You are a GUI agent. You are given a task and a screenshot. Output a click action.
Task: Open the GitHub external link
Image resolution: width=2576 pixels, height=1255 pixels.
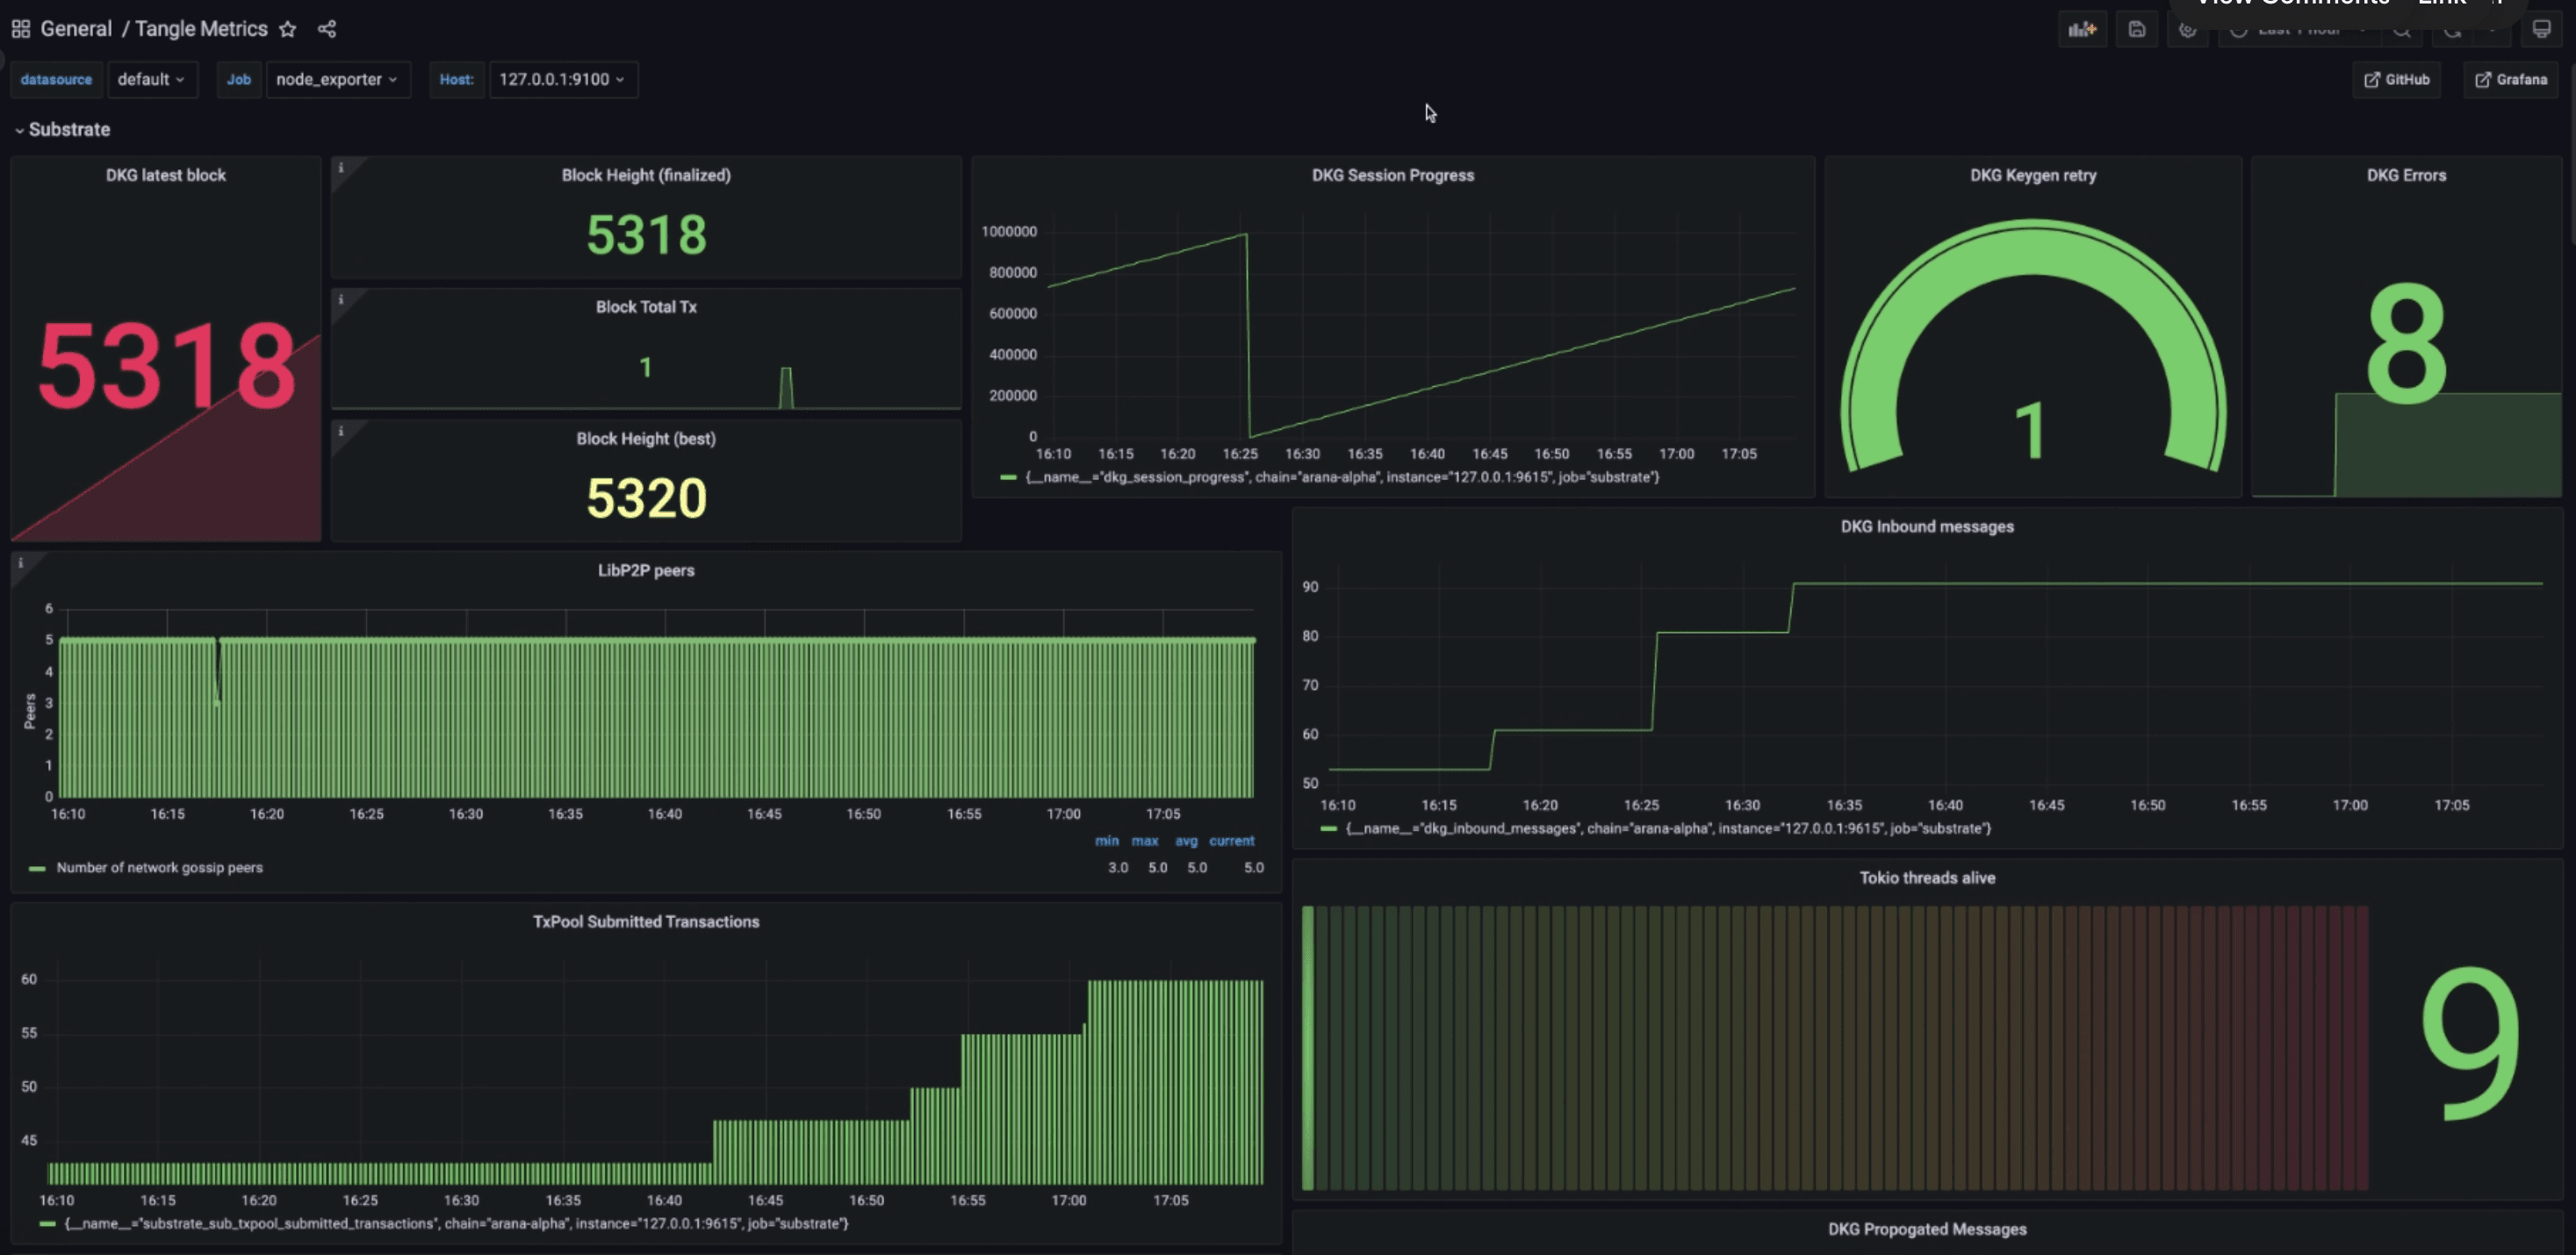(x=2396, y=79)
